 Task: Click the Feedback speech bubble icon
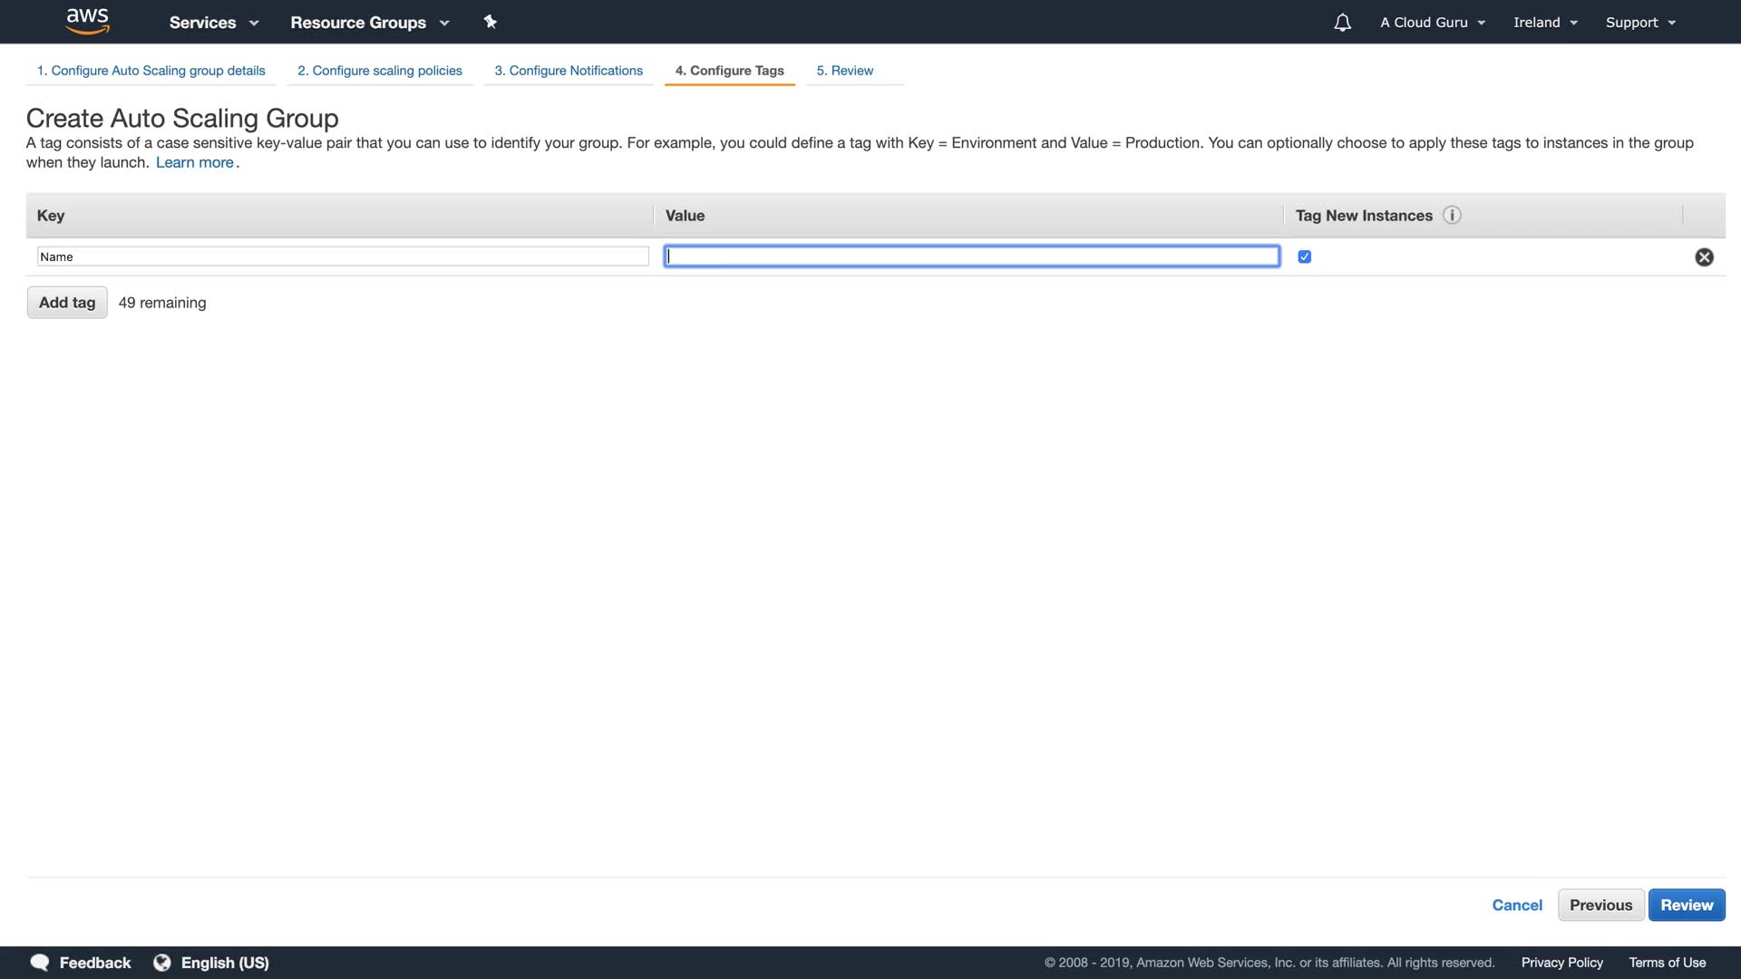point(40,963)
